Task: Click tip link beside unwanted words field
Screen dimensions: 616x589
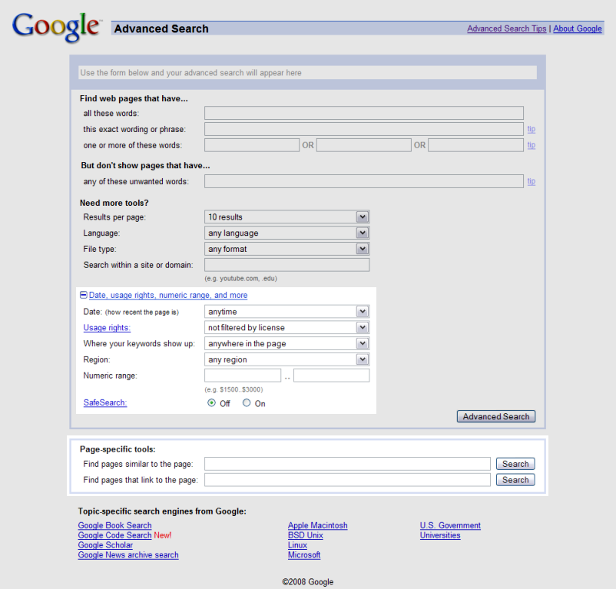Action: coord(532,181)
